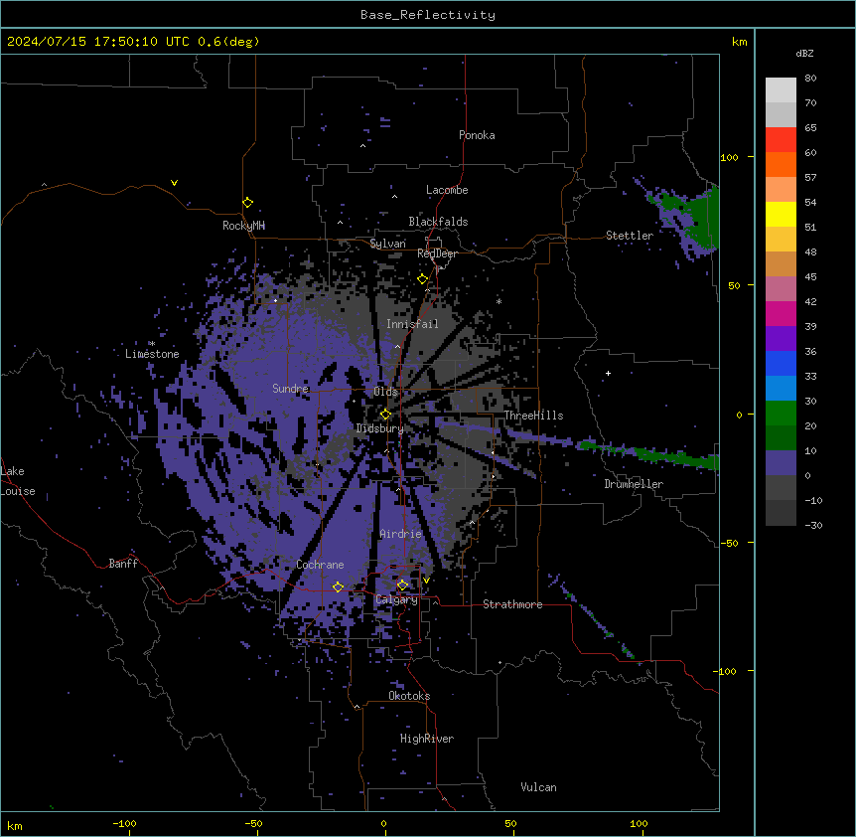The image size is (856, 837).
Task: Click the white asterisk marker east of Innisfail
Action: (x=499, y=301)
